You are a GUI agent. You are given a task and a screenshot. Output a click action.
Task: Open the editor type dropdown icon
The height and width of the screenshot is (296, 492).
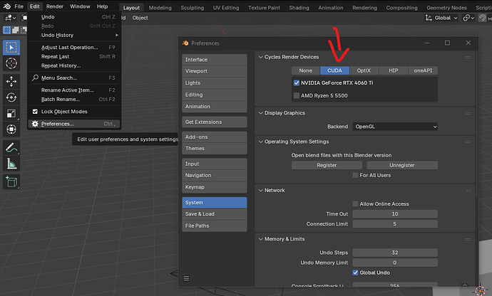(10, 18)
